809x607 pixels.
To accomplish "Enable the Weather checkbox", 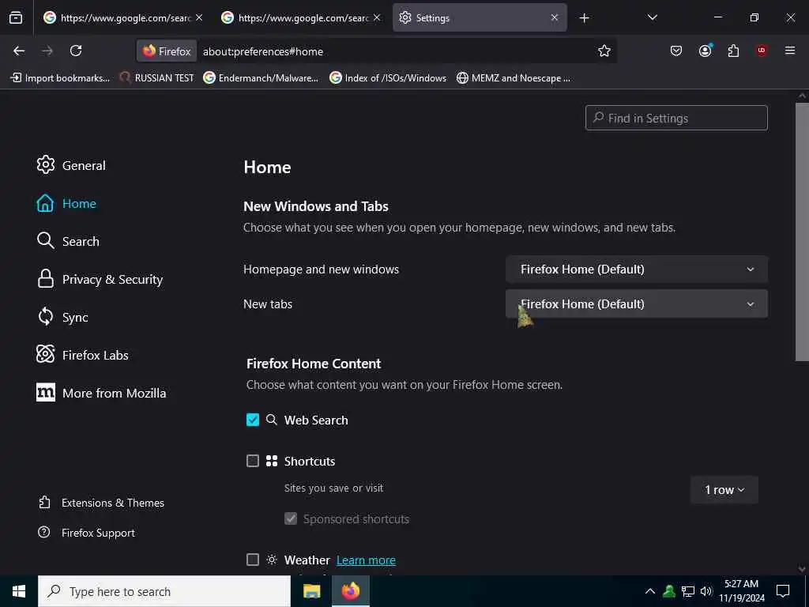I will tap(253, 560).
